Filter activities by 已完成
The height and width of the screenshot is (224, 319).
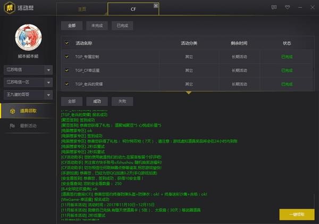122,25
